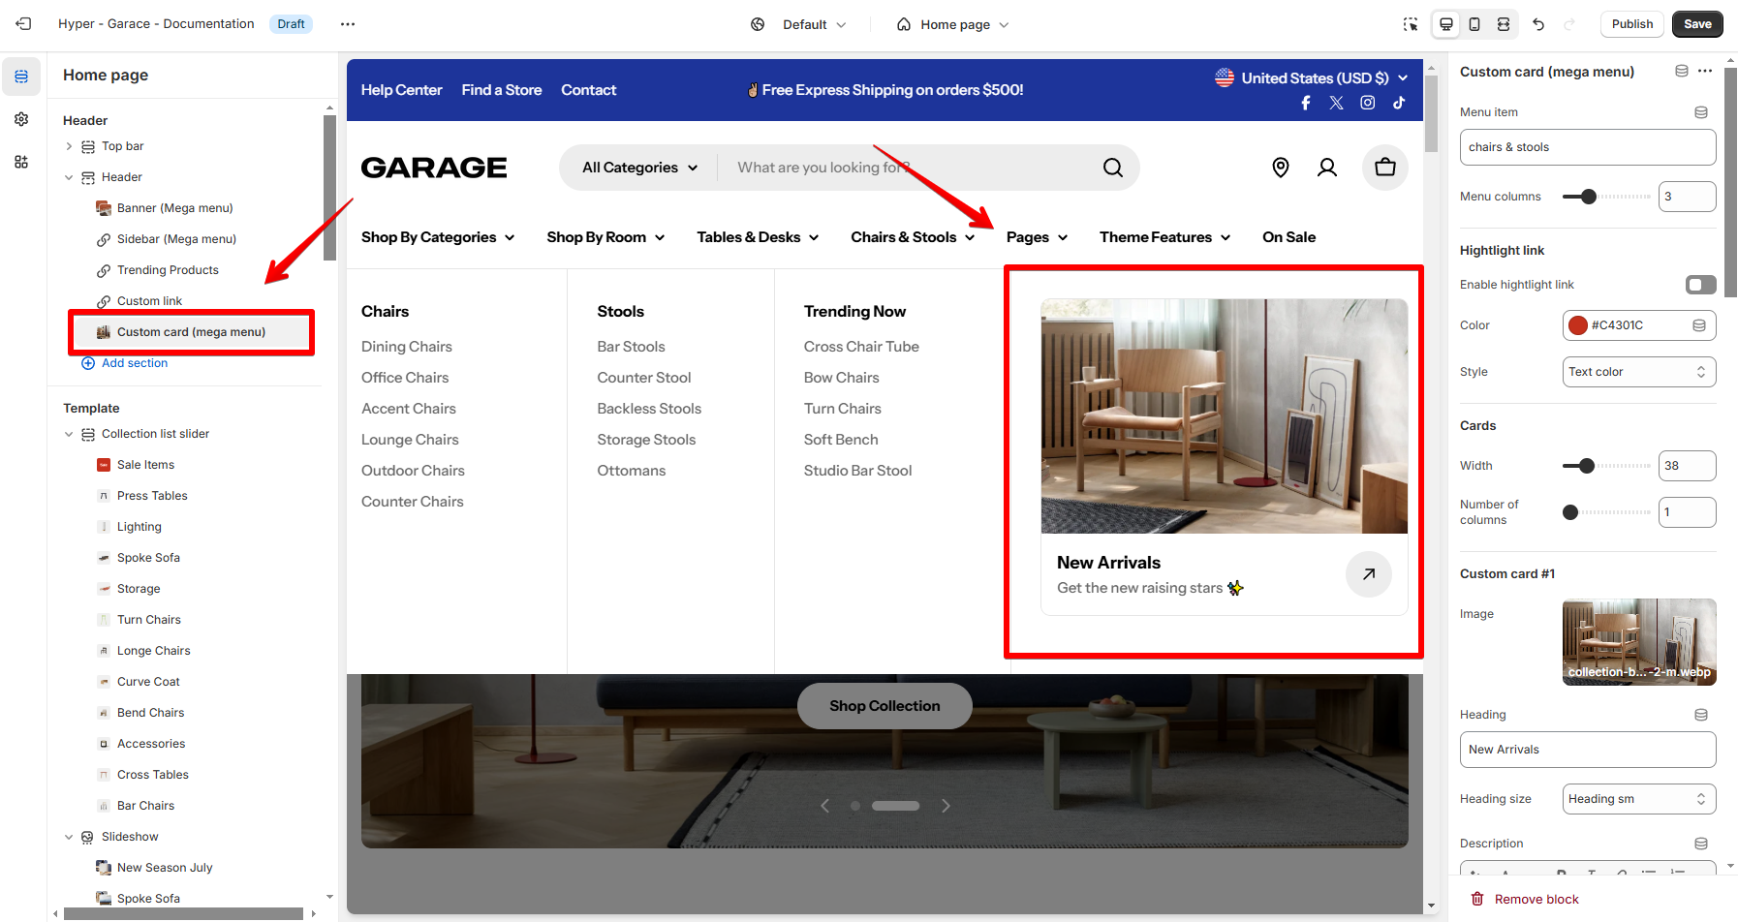Open Theme Features menu
Screen dimensions: 1738x922
1165,237
